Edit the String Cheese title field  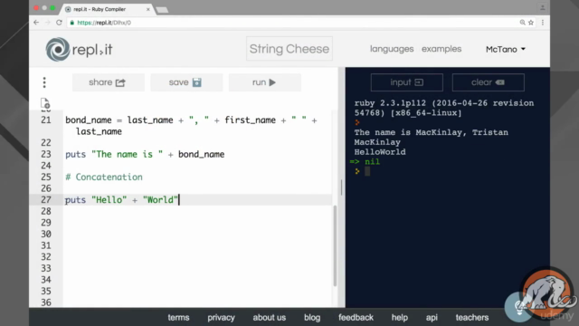pos(289,49)
